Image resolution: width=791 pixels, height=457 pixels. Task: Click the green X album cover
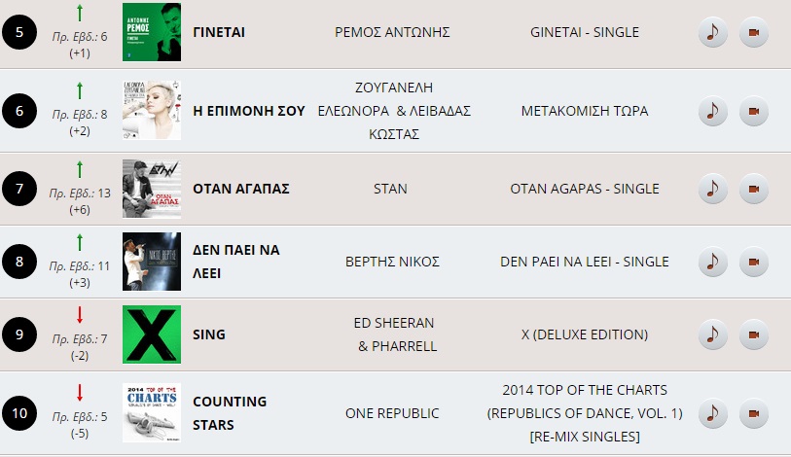pyautogui.click(x=152, y=334)
